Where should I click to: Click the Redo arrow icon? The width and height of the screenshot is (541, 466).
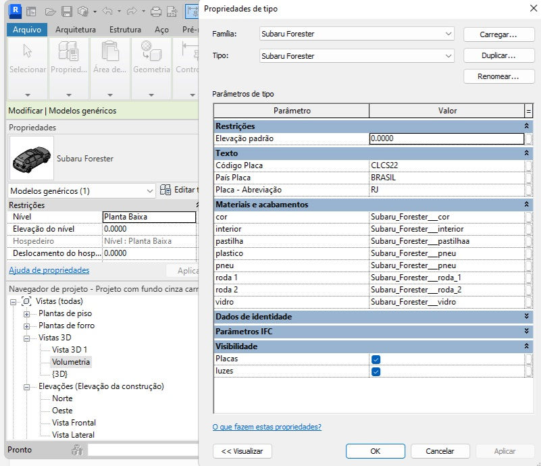[x=132, y=11]
